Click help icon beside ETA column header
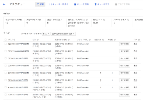 (x=38, y=40)
